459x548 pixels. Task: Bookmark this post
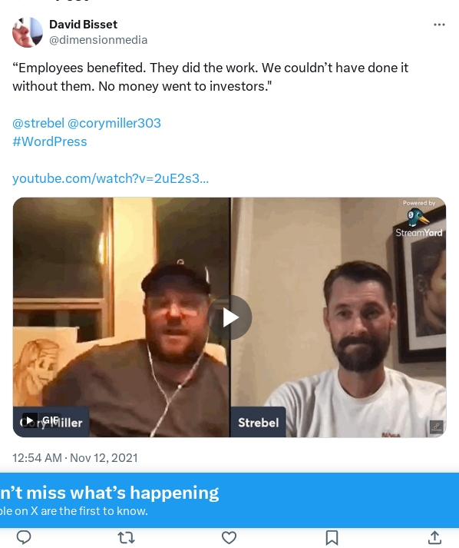(x=332, y=537)
